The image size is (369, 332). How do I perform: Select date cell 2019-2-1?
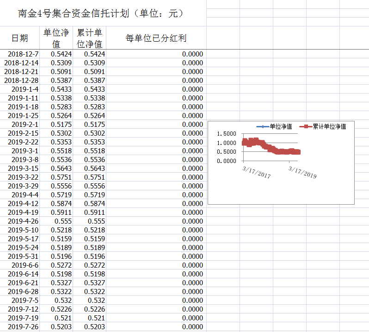pos(20,125)
